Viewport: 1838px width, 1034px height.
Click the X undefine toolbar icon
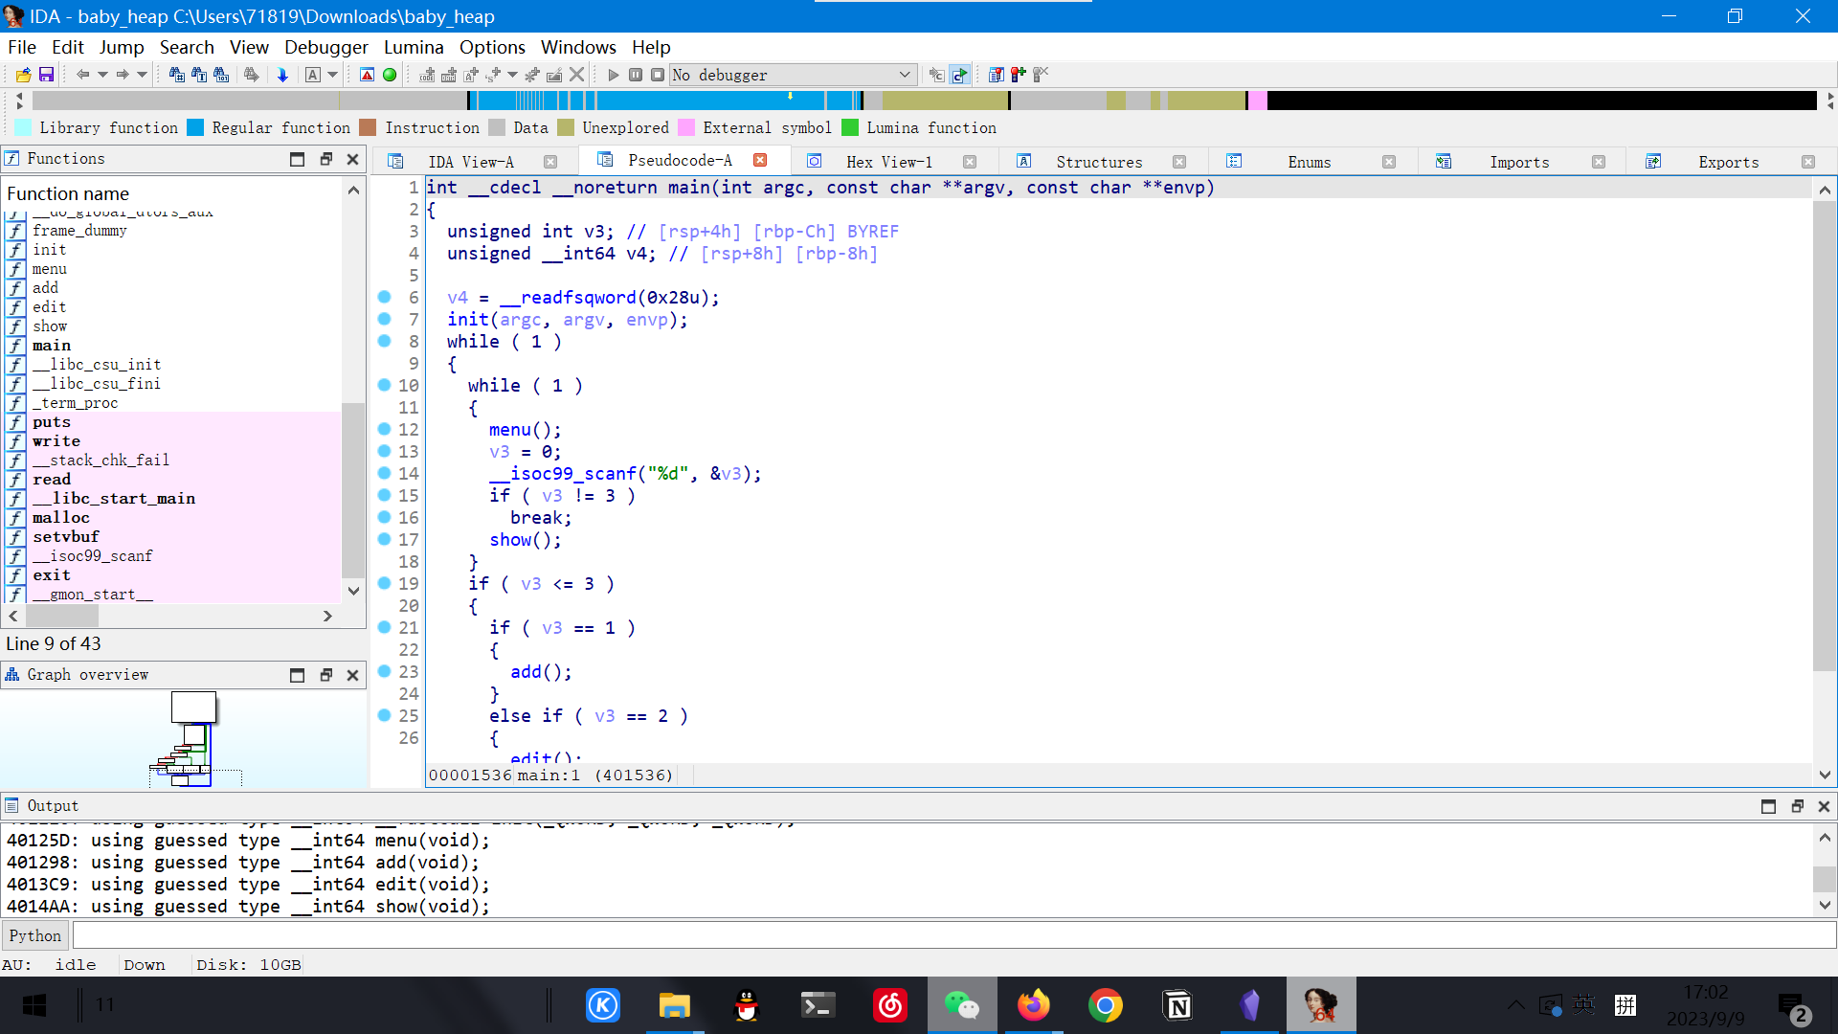[576, 75]
